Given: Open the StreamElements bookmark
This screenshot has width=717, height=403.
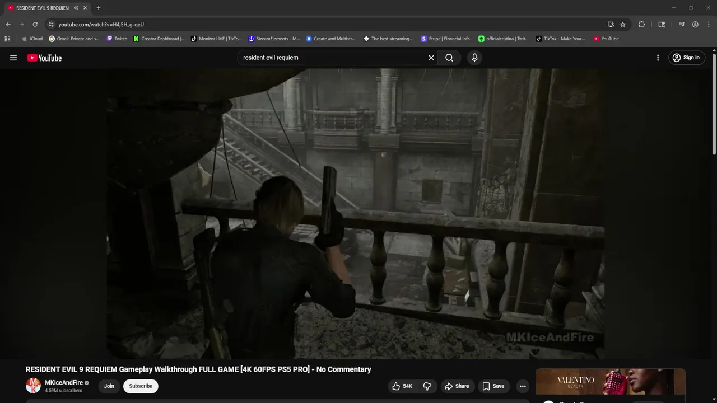Looking at the screenshot, I should pyautogui.click(x=274, y=39).
